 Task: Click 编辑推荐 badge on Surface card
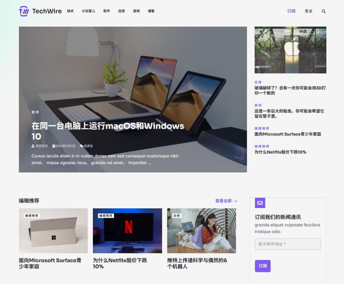tap(32, 216)
